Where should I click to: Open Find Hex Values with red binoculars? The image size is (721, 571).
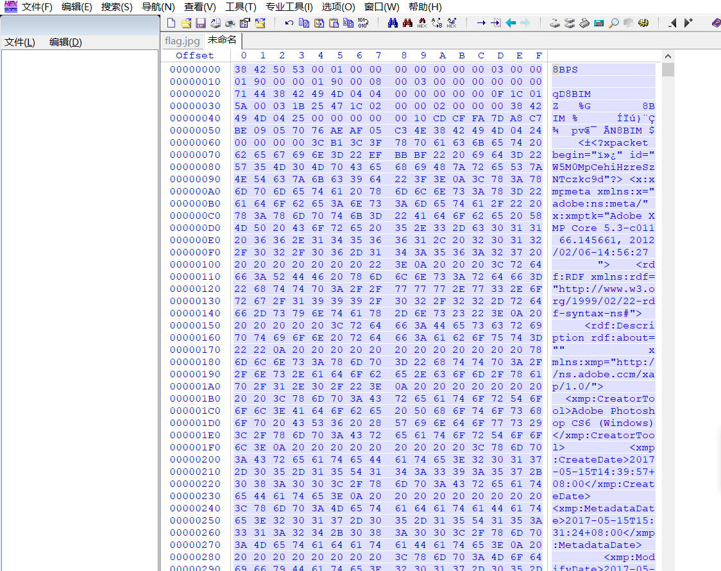[x=407, y=23]
